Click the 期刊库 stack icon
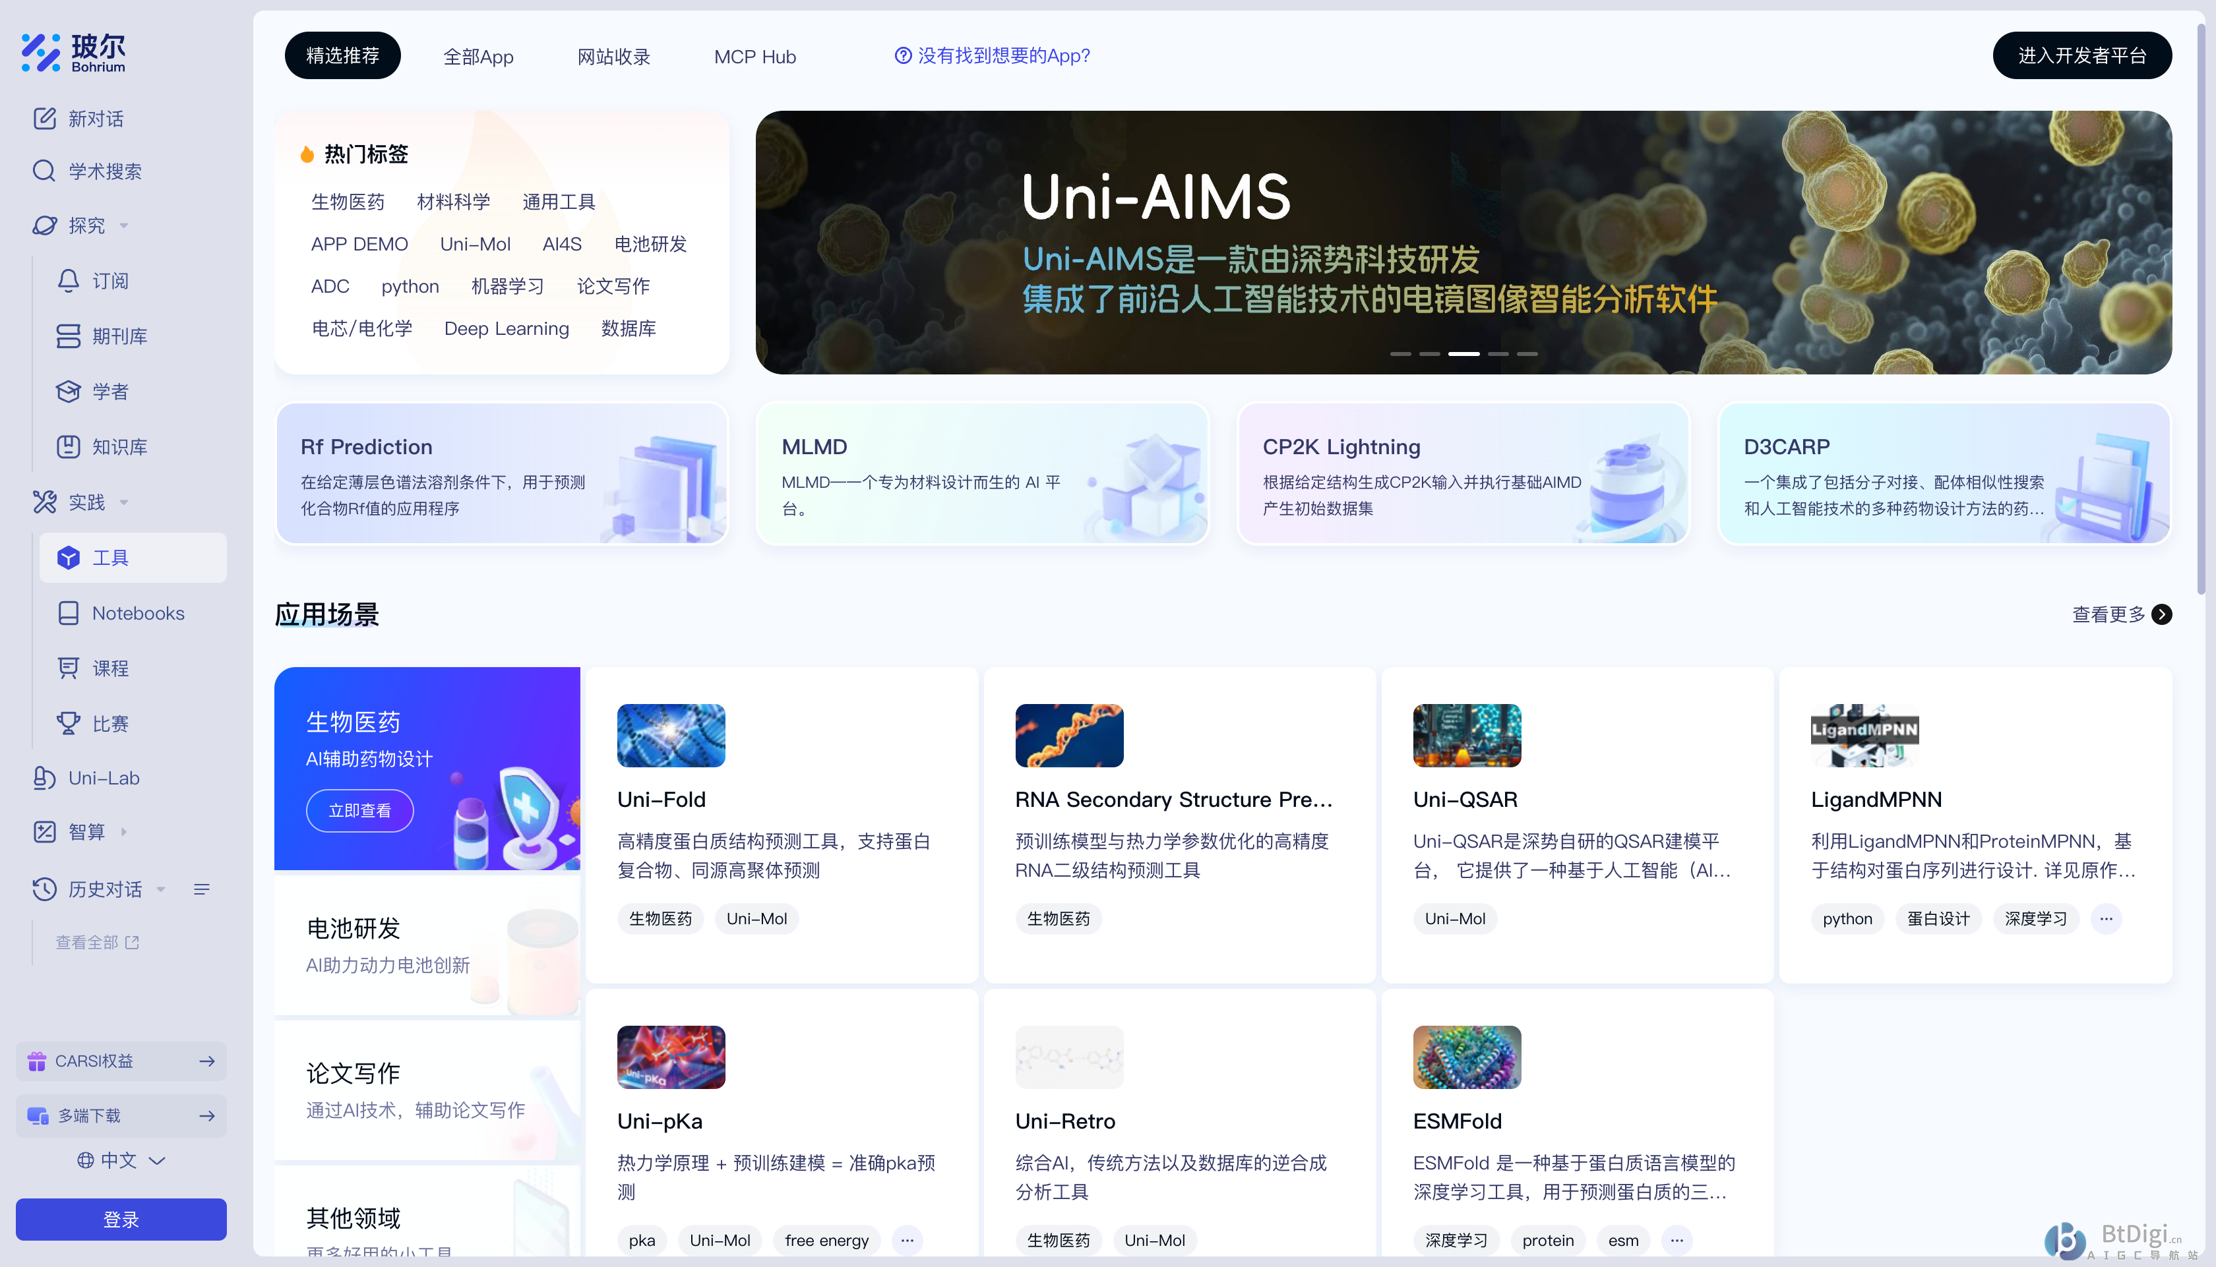 (x=69, y=336)
